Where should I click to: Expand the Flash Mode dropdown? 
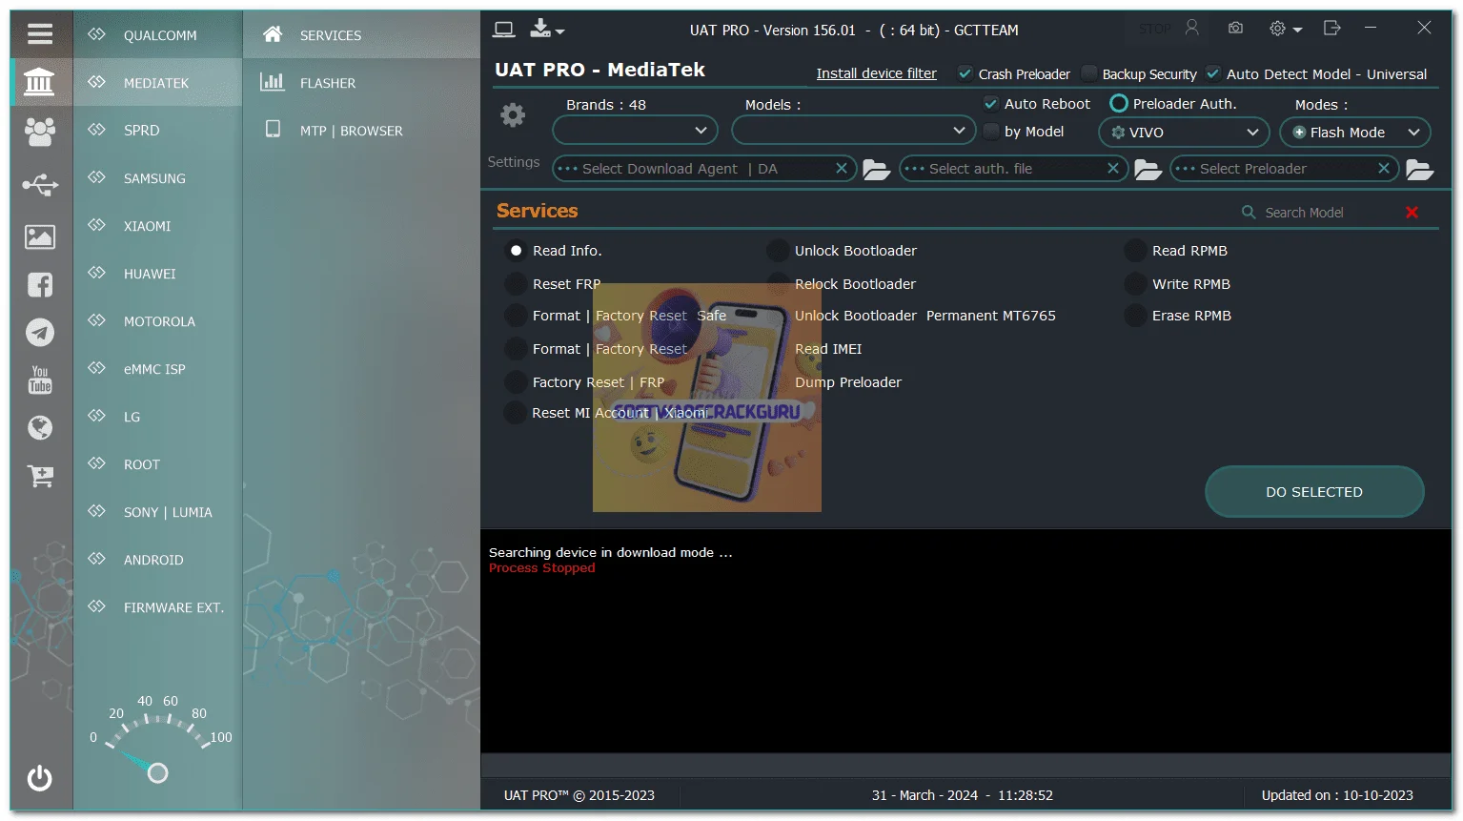(1354, 133)
